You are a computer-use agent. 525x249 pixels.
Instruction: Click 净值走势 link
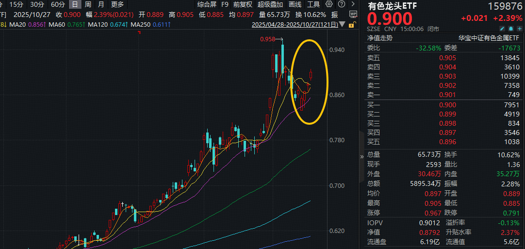coord(380,38)
